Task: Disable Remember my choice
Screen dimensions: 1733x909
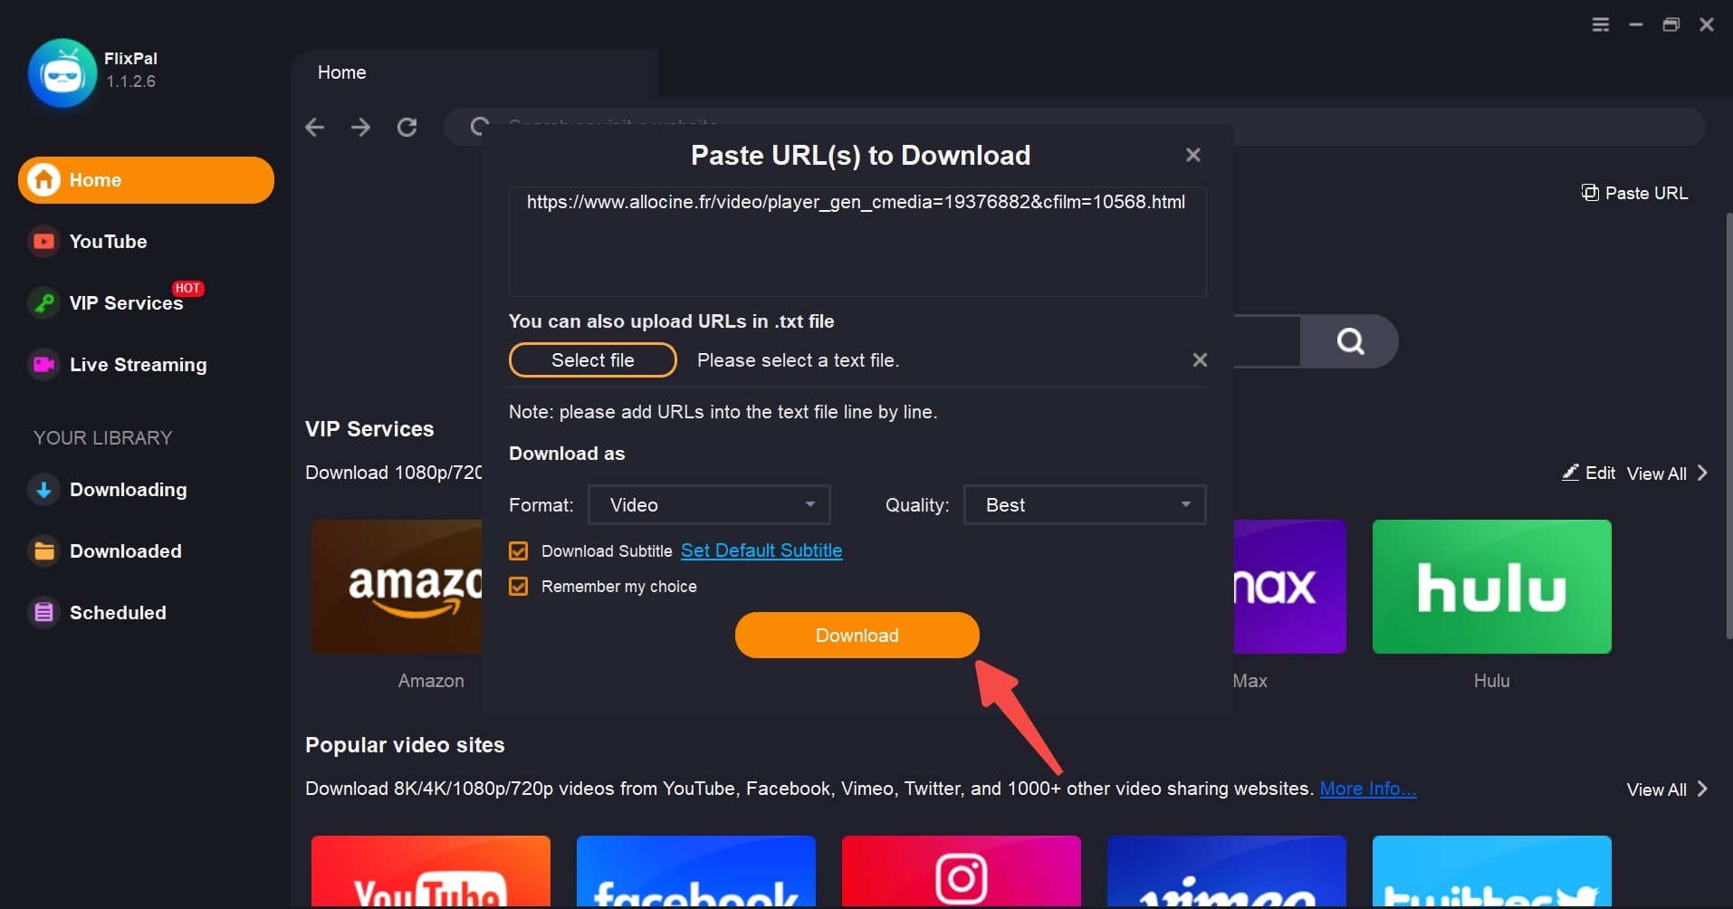Action: tap(519, 587)
